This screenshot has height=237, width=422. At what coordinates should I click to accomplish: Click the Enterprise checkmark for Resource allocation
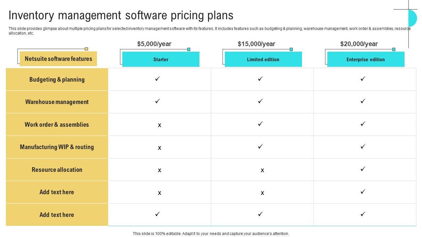pos(363,169)
